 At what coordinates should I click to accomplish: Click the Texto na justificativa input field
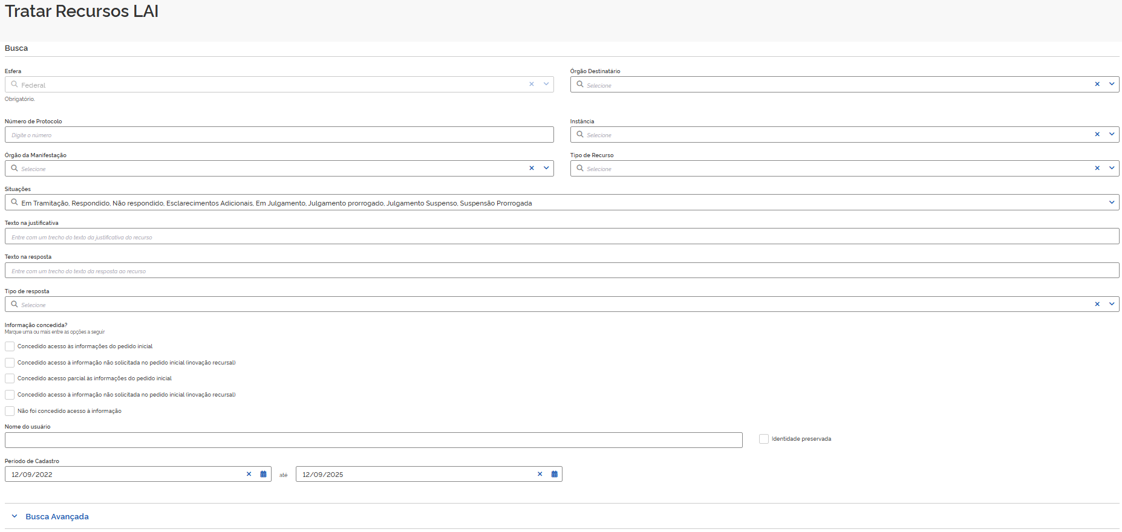coord(561,237)
